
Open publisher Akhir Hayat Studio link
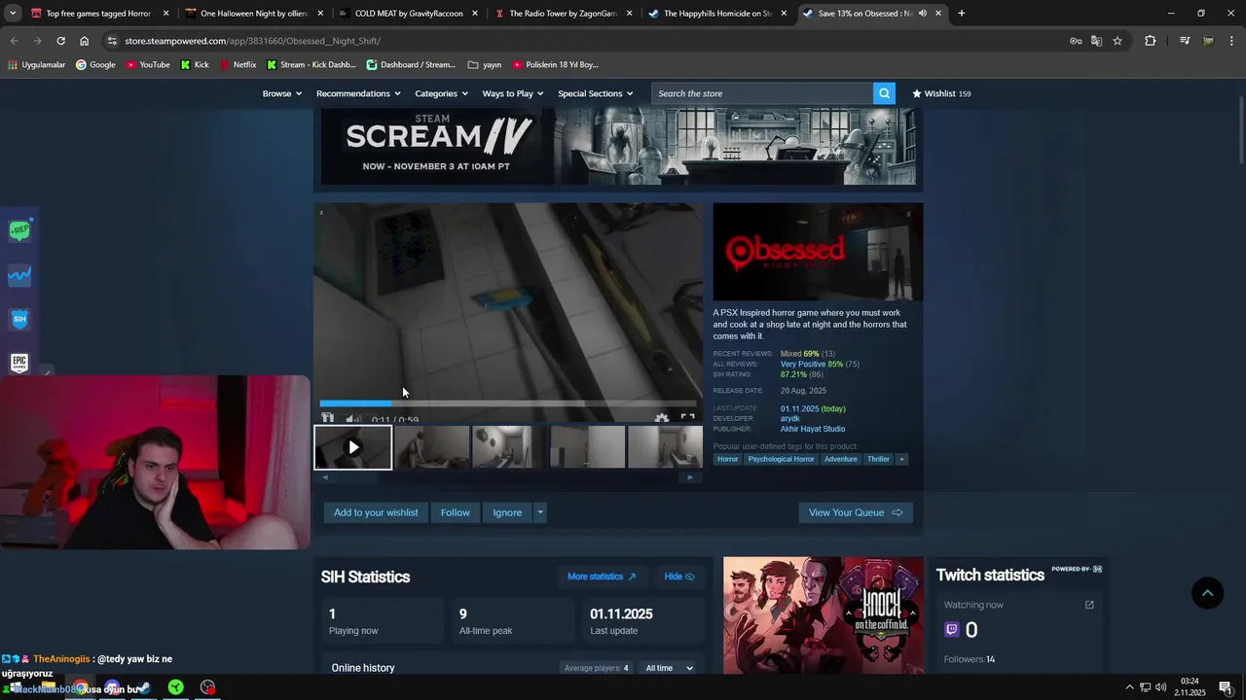pos(813,429)
